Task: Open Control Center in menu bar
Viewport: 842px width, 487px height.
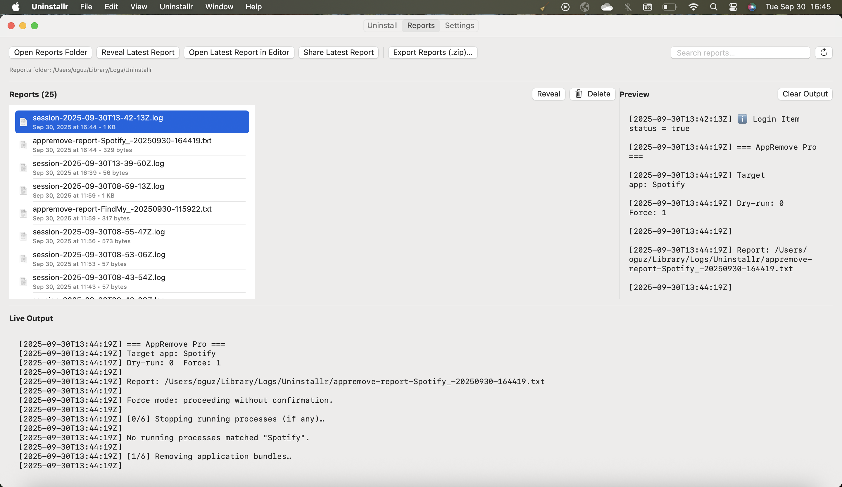Action: [x=733, y=7]
